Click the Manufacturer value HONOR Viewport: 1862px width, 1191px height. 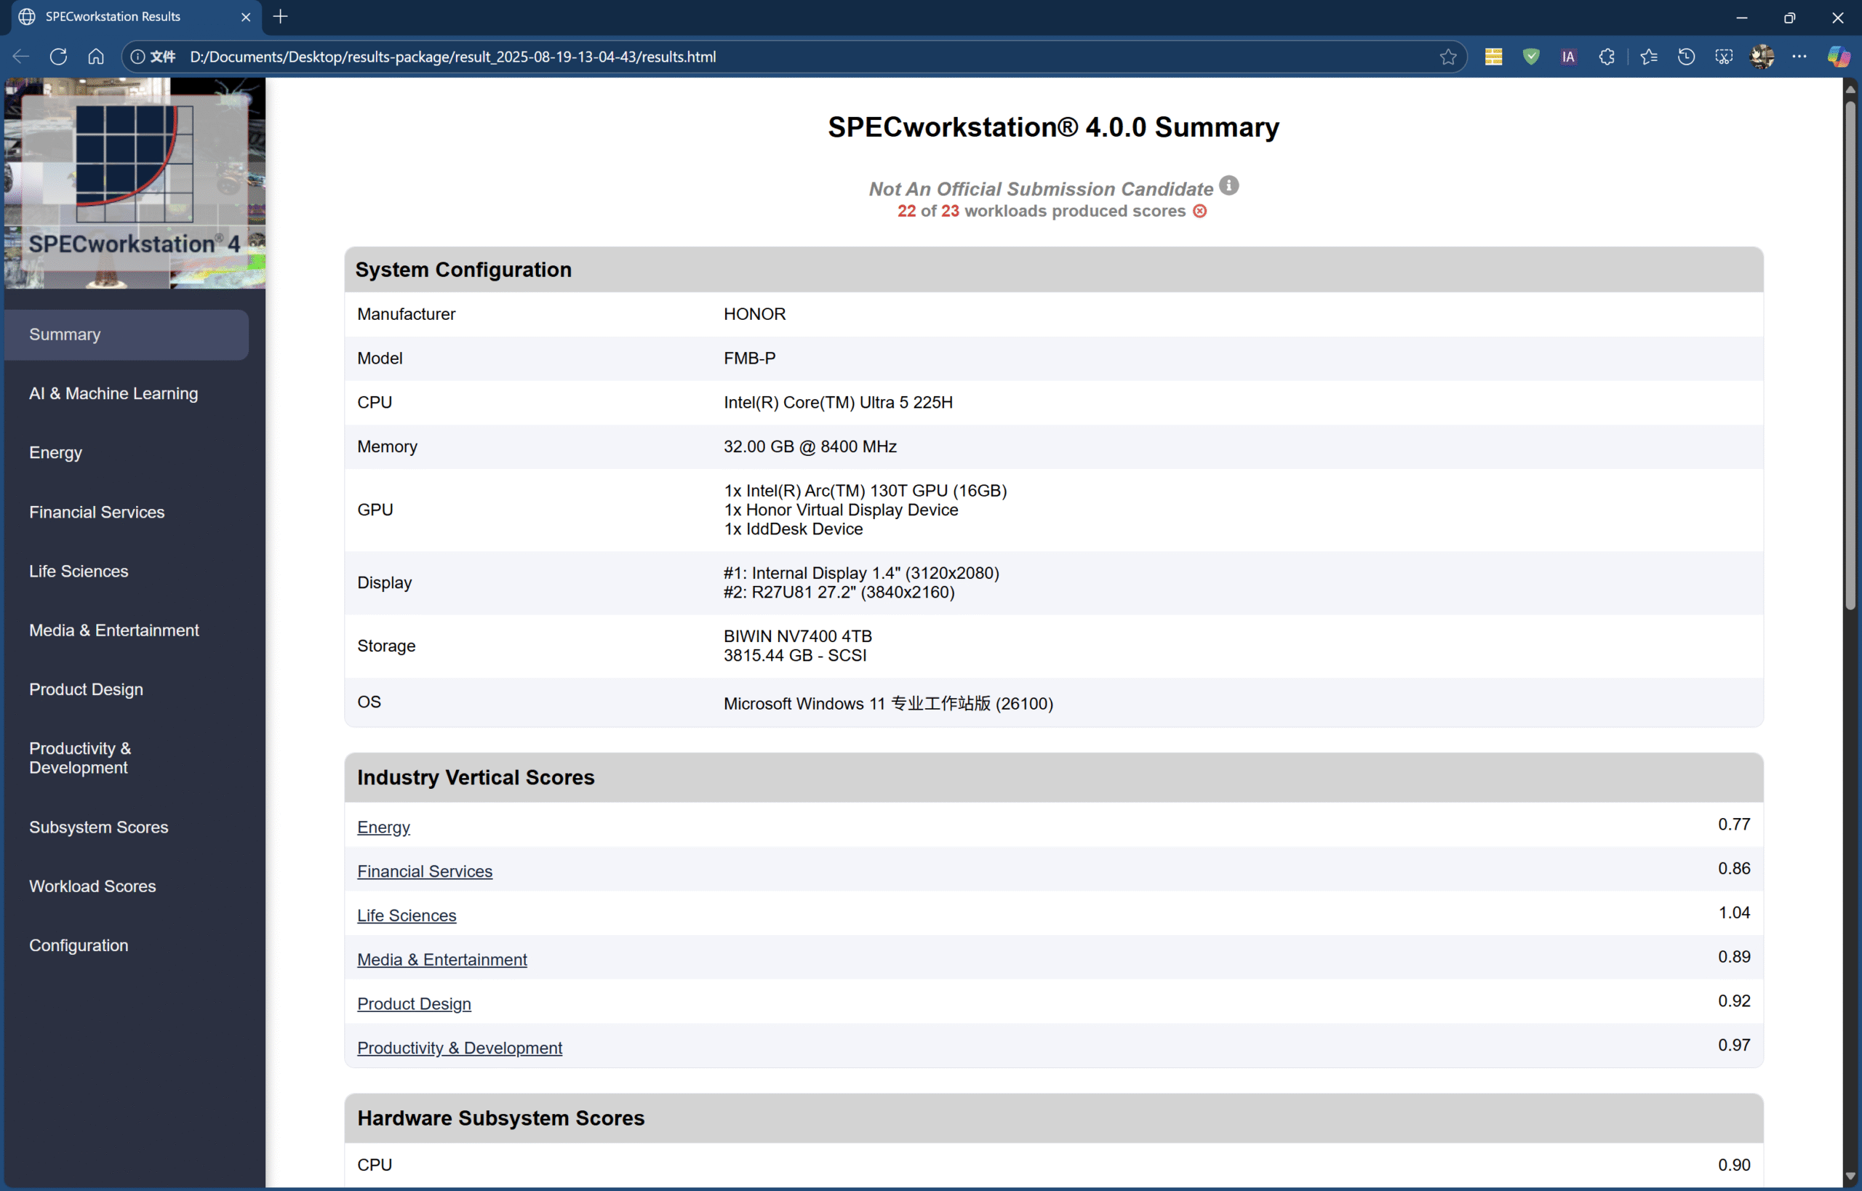[755, 314]
